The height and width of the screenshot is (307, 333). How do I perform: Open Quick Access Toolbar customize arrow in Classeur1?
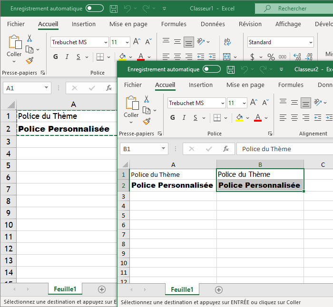(164, 9)
